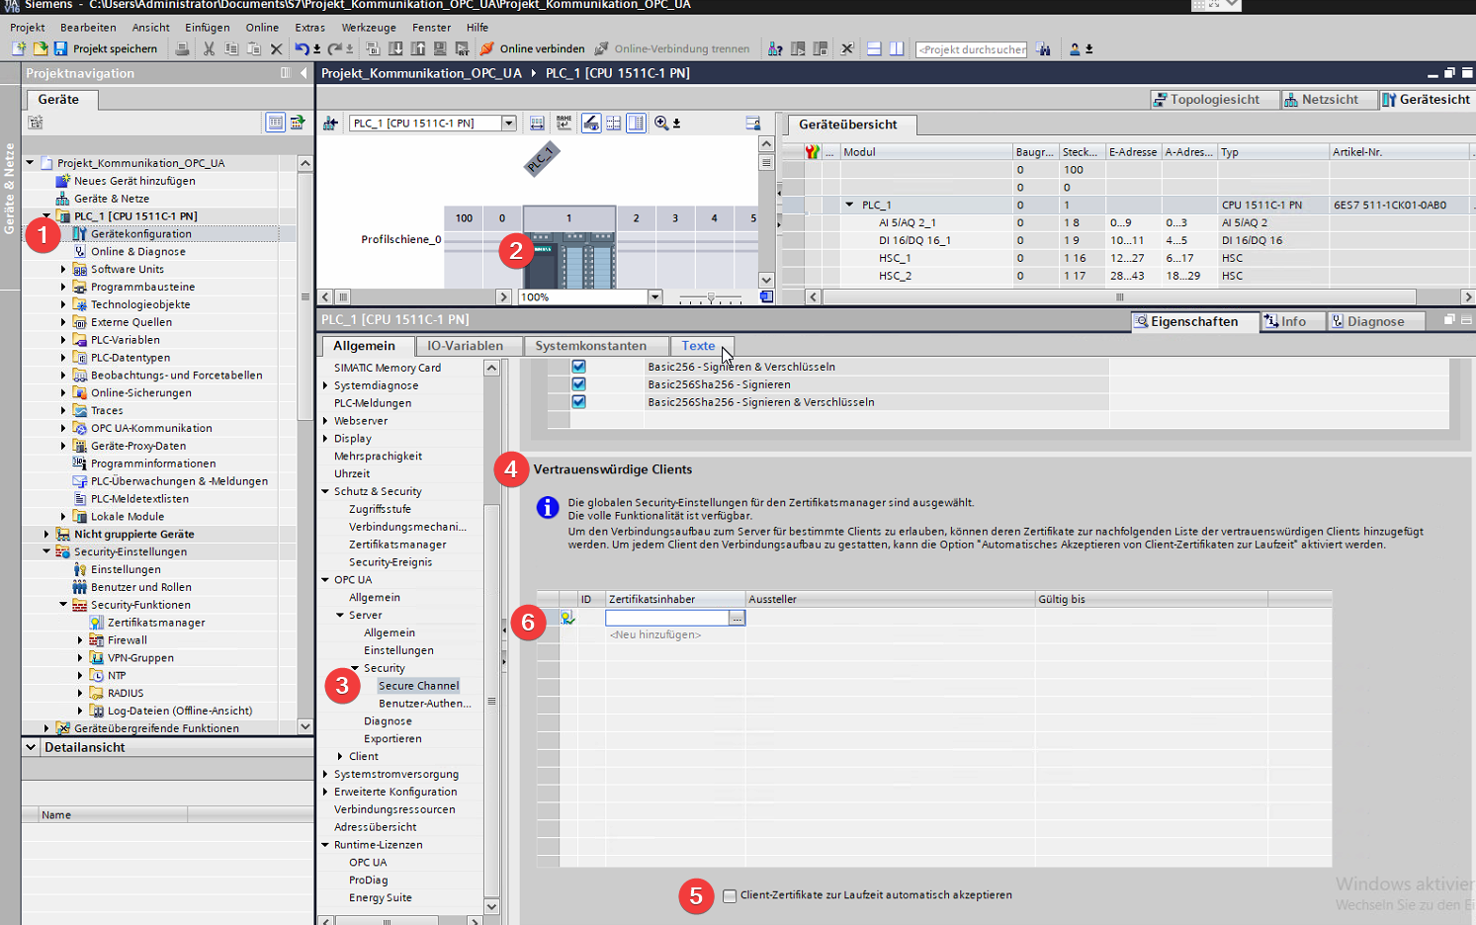Image resolution: width=1476 pixels, height=925 pixels.
Task: Click the user login icon in the toolbar
Action: [1075, 48]
